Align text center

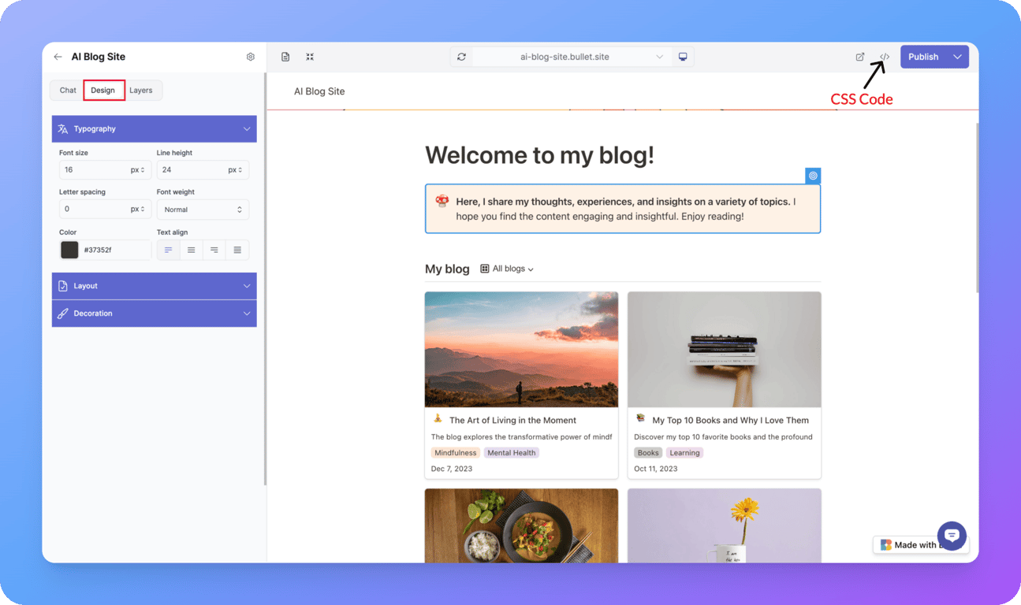pyautogui.click(x=191, y=251)
